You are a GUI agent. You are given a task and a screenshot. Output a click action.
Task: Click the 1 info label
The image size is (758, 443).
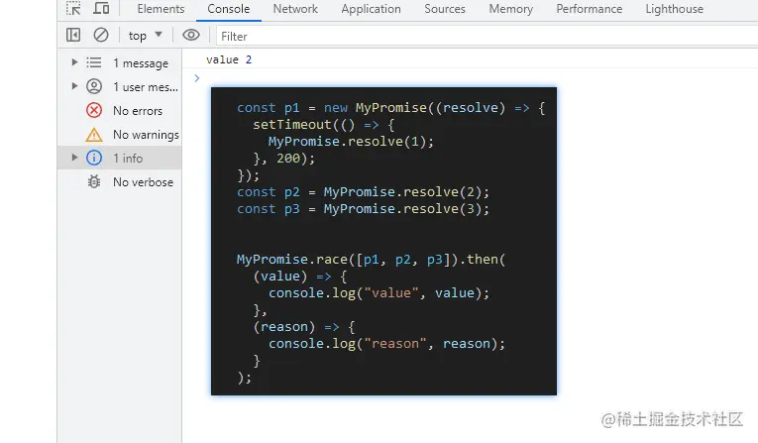click(128, 159)
